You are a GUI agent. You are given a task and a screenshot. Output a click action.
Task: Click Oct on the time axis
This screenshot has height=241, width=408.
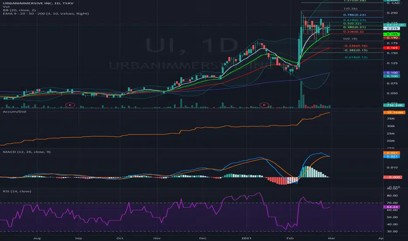click(x=120, y=238)
